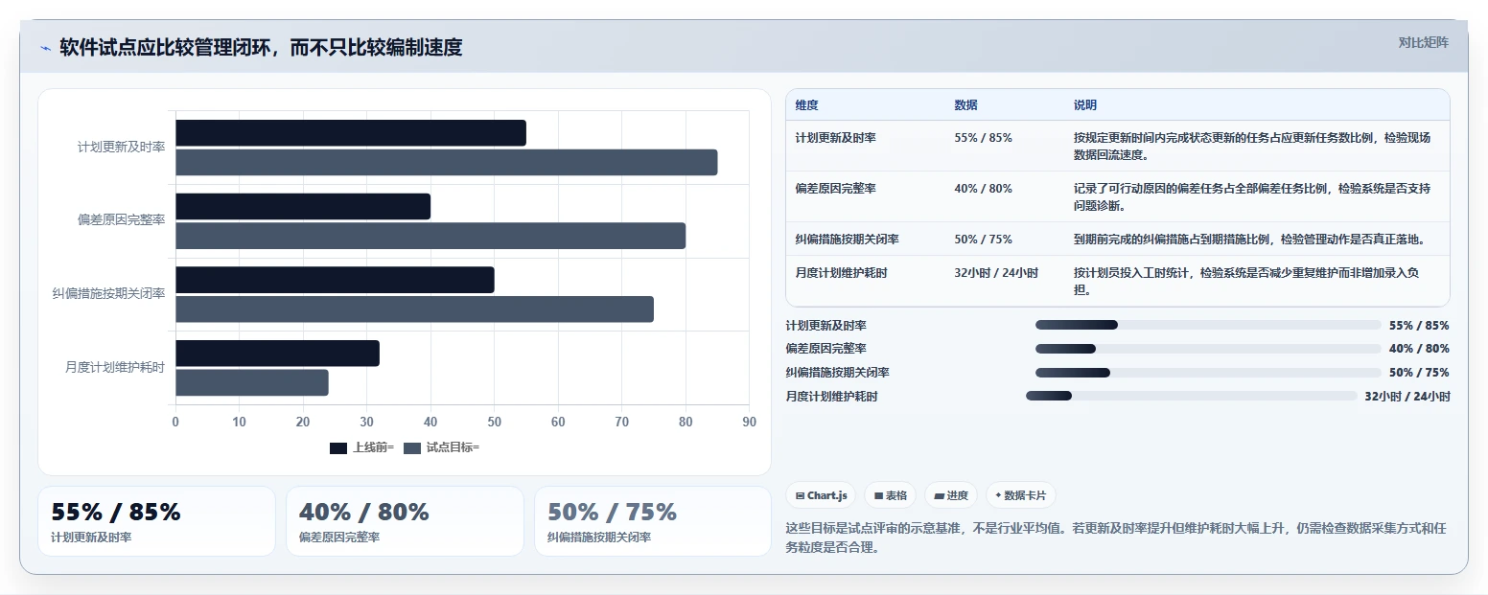This screenshot has width=1488, height=595.
Task: Click the 50% / 75% table cell
Action: [983, 240]
